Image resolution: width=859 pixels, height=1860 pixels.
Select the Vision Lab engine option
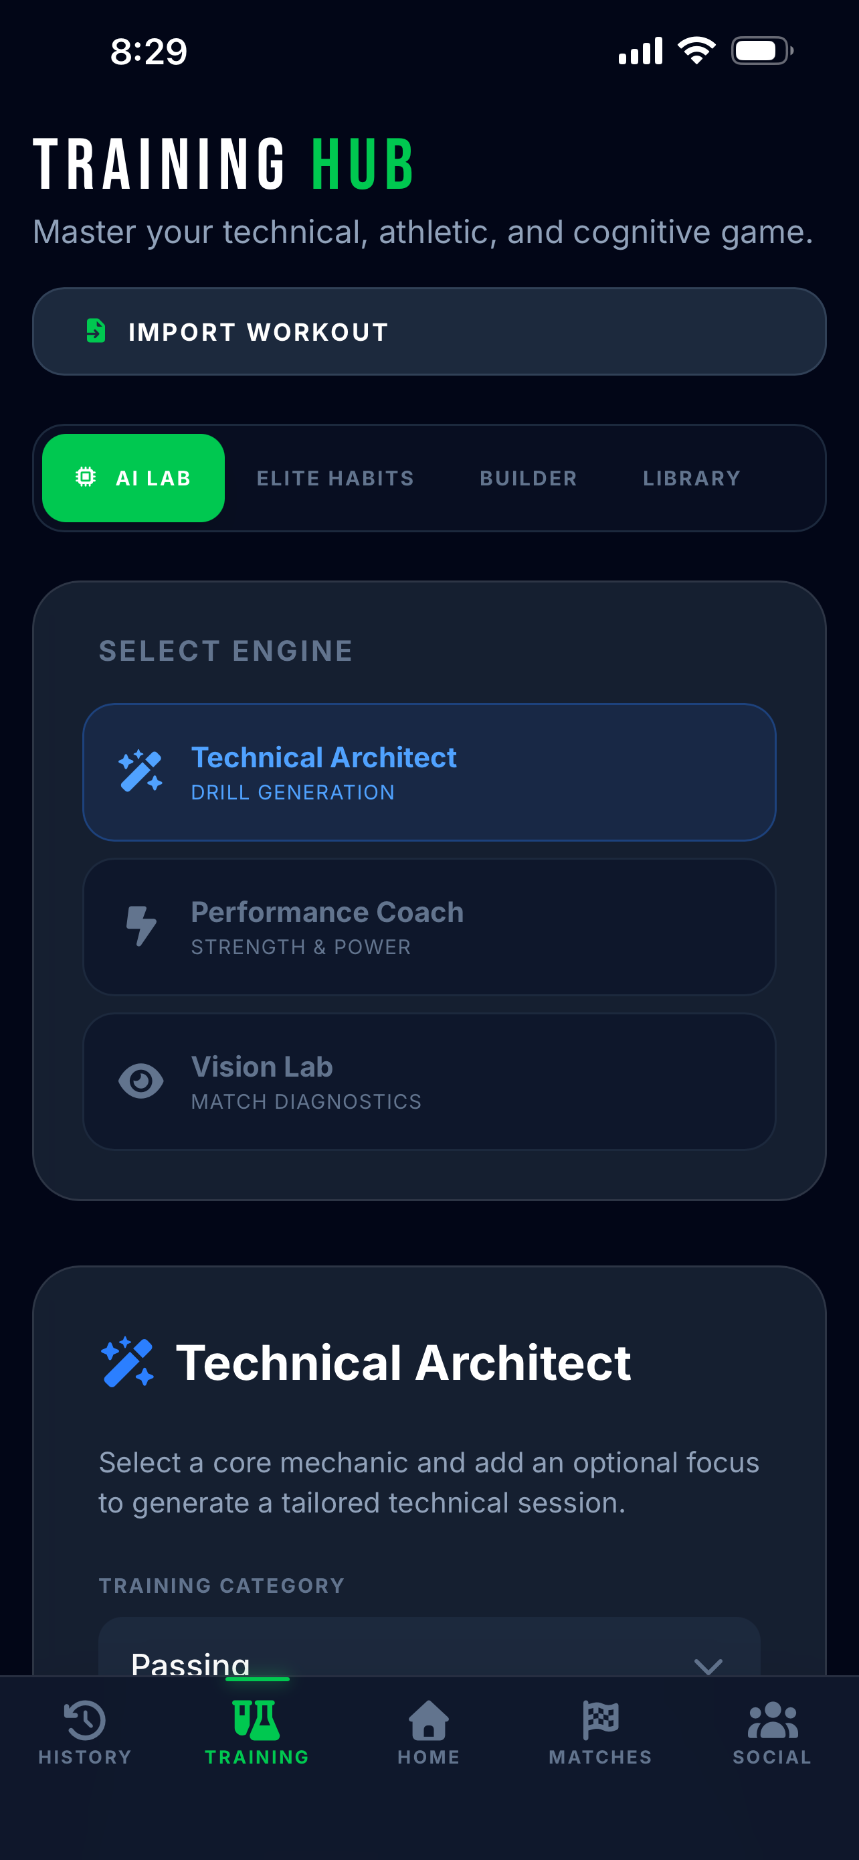tap(429, 1081)
